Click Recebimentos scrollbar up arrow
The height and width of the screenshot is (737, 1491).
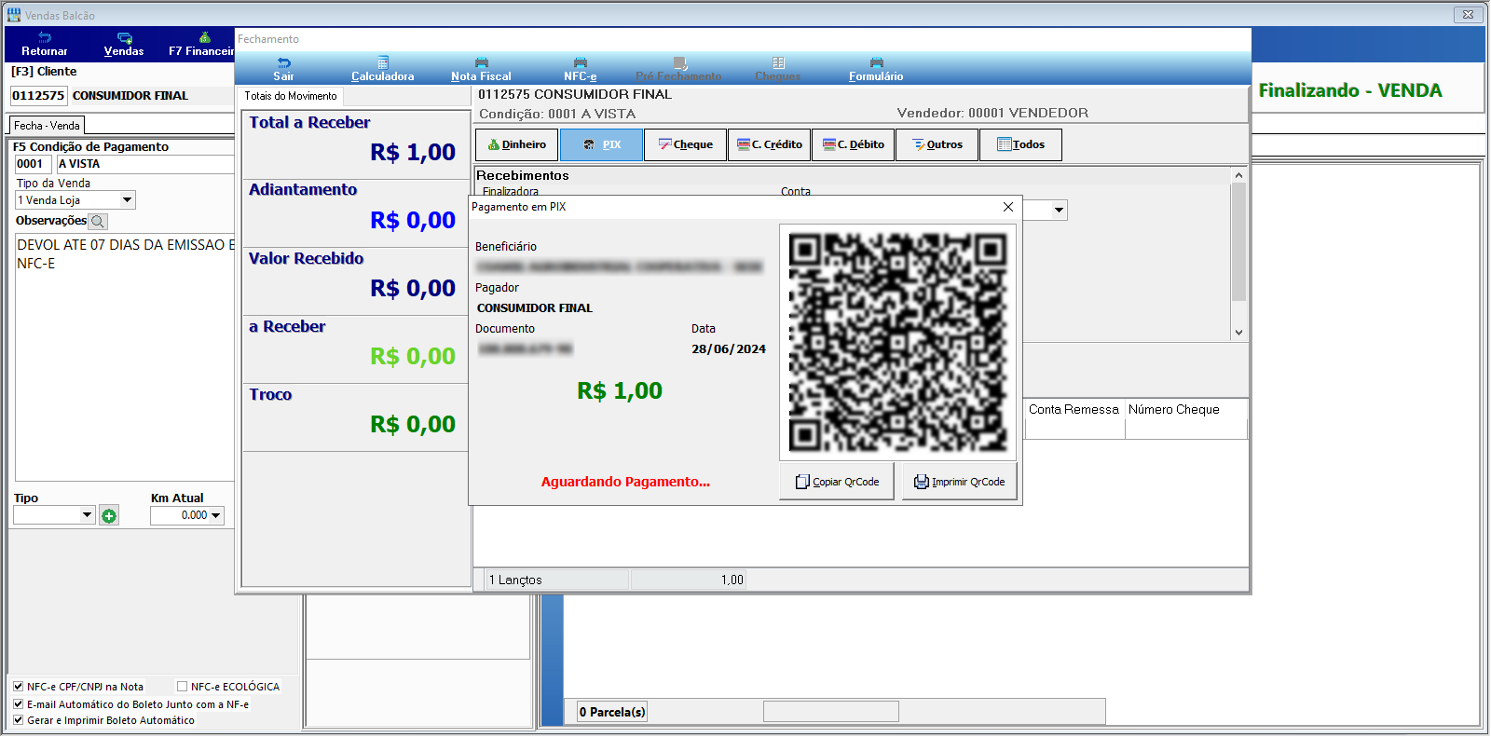[1238, 175]
